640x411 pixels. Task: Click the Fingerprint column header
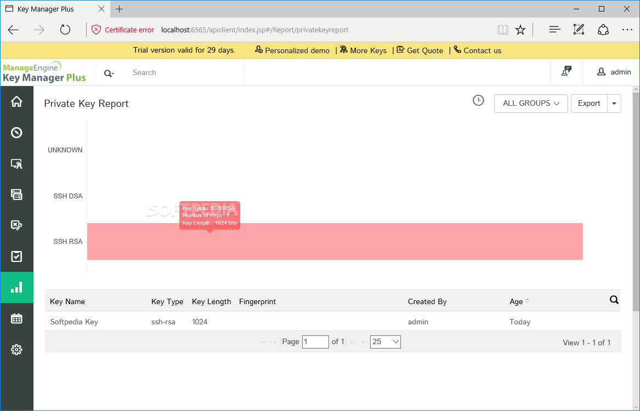(258, 302)
